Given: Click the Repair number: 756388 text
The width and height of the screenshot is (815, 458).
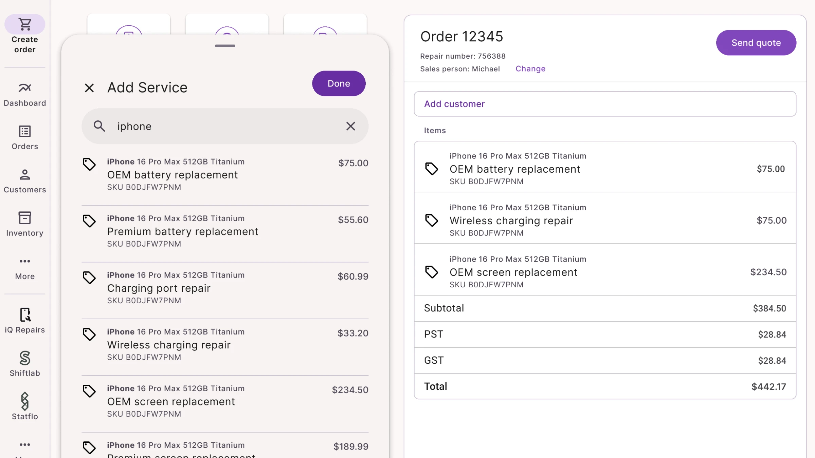Looking at the screenshot, I should coord(463,56).
